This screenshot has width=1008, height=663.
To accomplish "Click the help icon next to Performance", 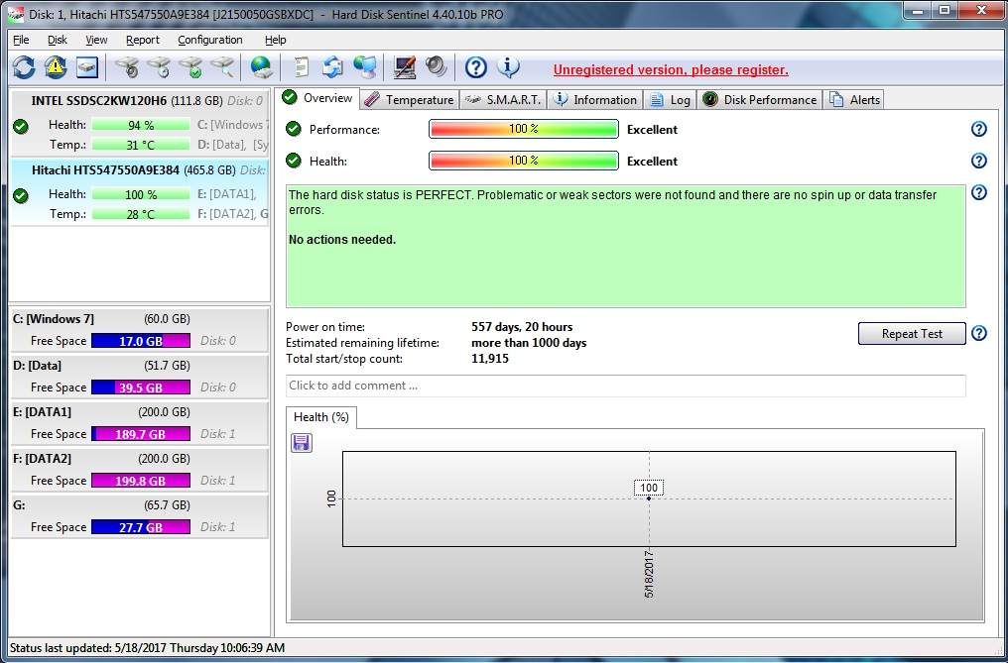I will tap(978, 130).
